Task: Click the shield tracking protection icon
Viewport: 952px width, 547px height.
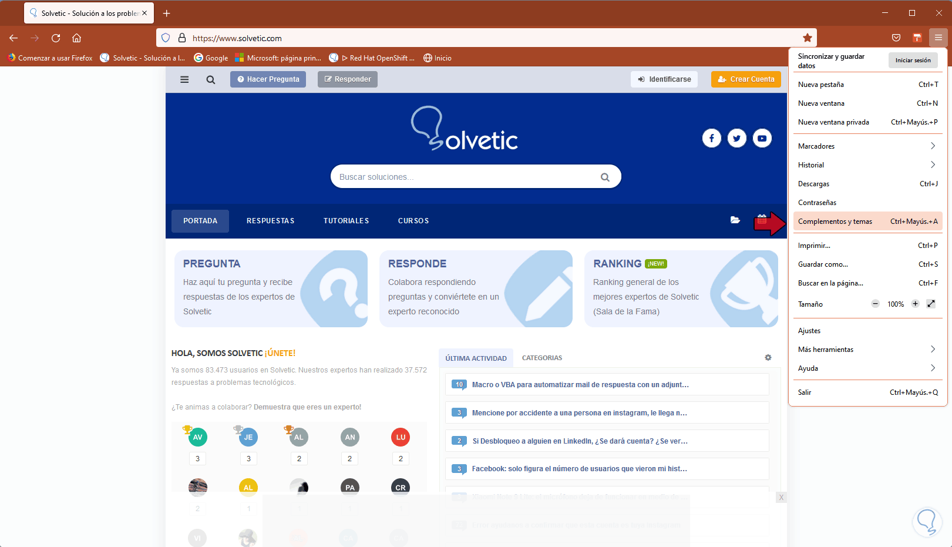Action: 166,38
